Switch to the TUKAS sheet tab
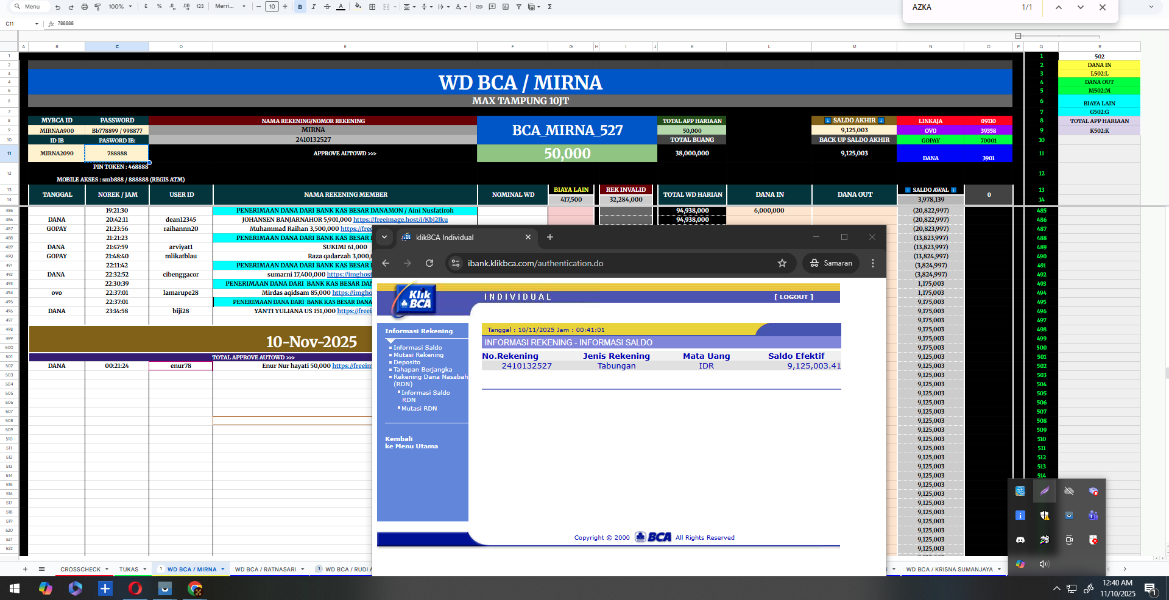The image size is (1169, 600). (129, 570)
